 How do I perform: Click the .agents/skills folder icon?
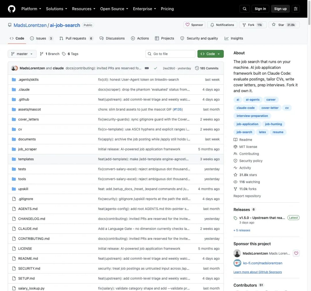pyautogui.click(x=14, y=80)
